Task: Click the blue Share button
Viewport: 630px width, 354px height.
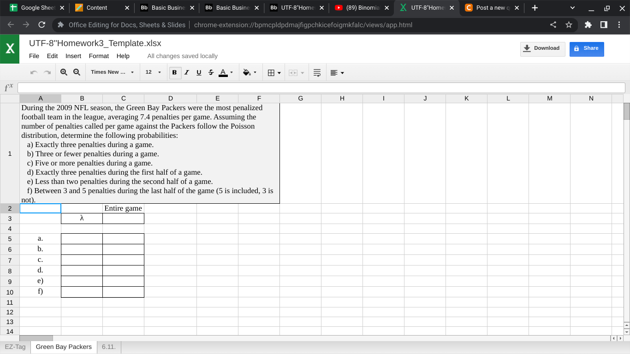Action: tap(586, 49)
